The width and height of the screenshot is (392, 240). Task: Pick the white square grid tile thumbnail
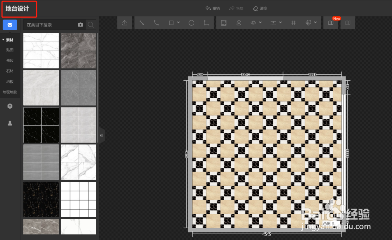[x=78, y=200]
